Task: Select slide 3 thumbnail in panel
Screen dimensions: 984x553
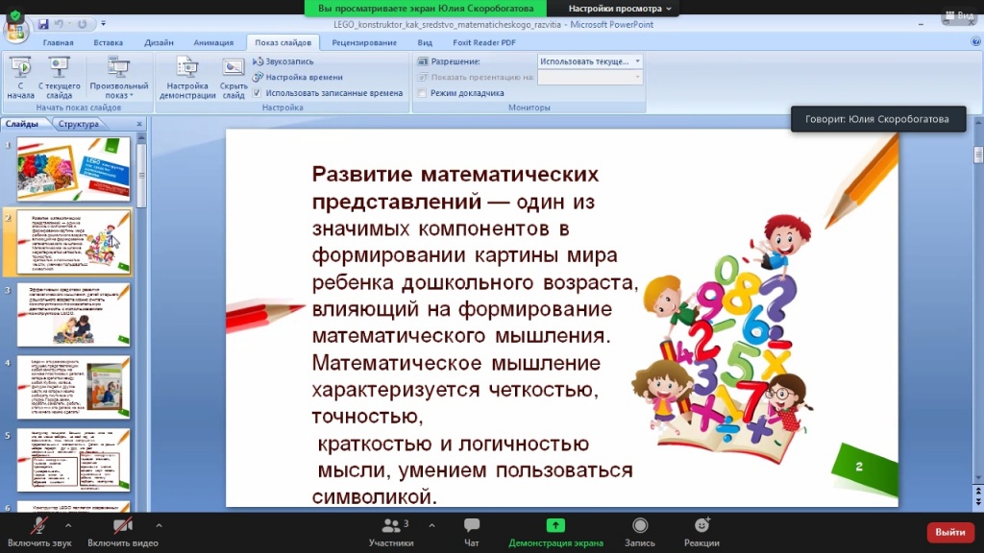Action: [x=74, y=314]
